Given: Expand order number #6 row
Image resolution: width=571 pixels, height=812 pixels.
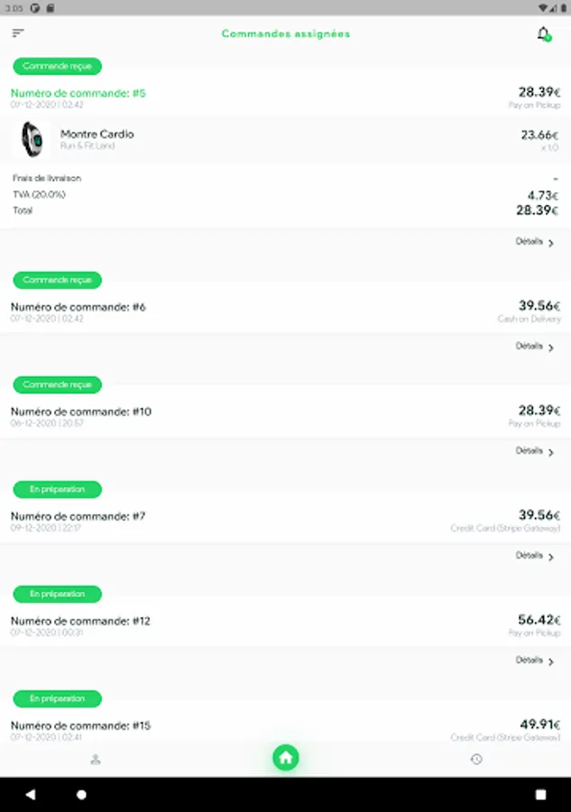Looking at the screenshot, I should pyautogui.click(x=285, y=311).
